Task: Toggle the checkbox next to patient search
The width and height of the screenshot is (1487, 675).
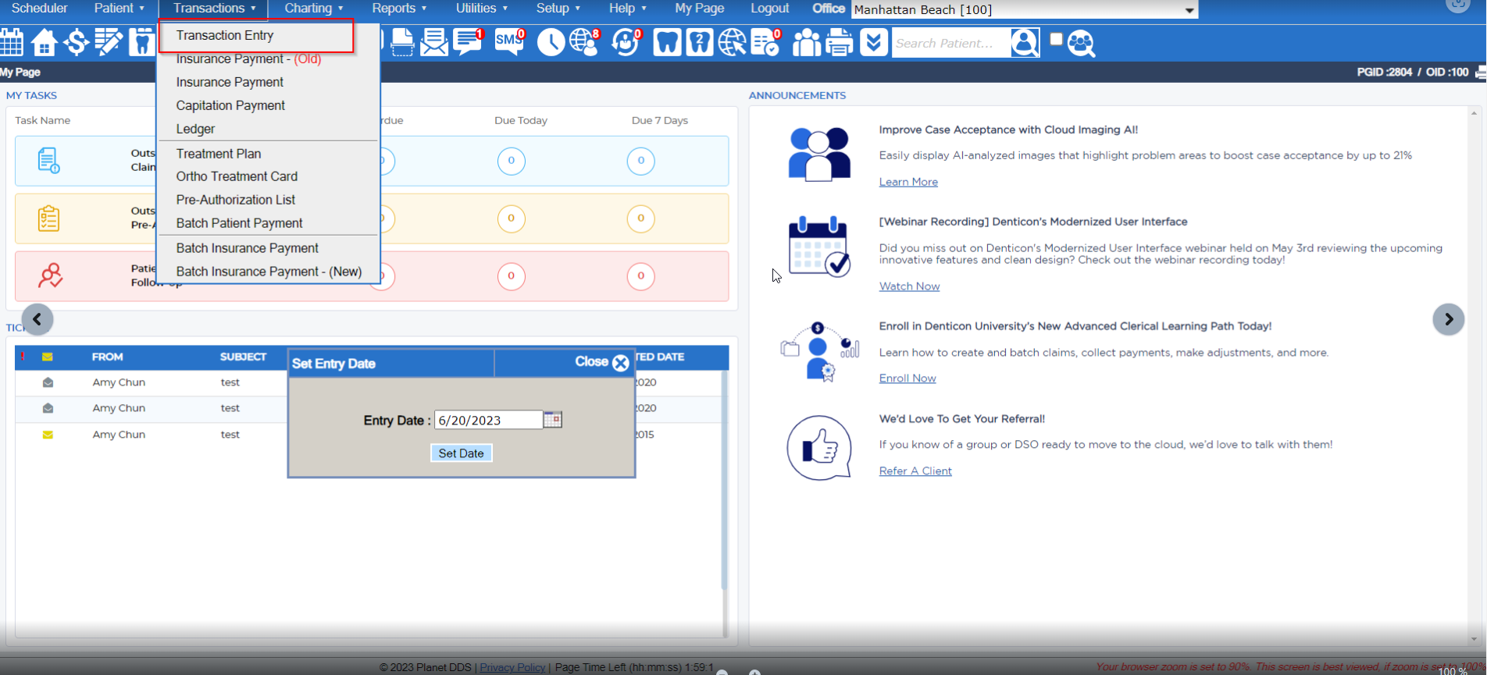Action: point(1056,39)
